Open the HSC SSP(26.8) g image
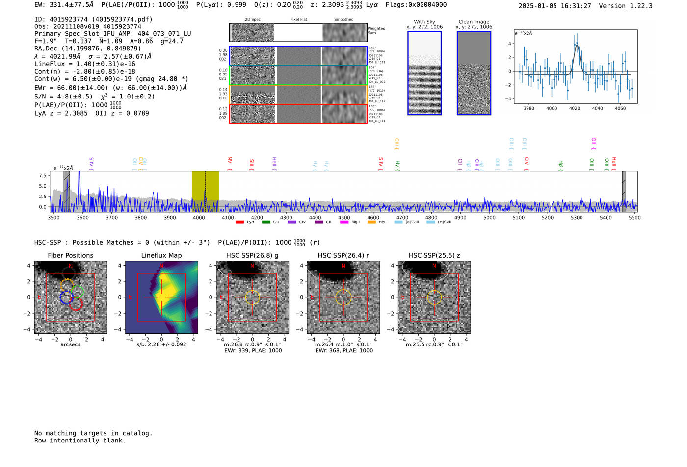Image resolution: width=687 pixels, height=467 pixels. pos(252,297)
